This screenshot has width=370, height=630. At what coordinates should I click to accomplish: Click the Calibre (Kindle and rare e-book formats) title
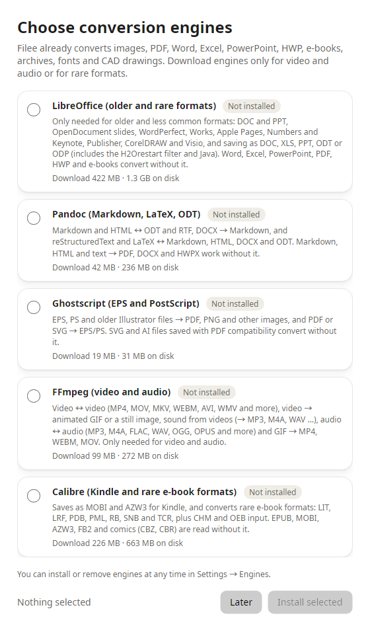point(144,492)
